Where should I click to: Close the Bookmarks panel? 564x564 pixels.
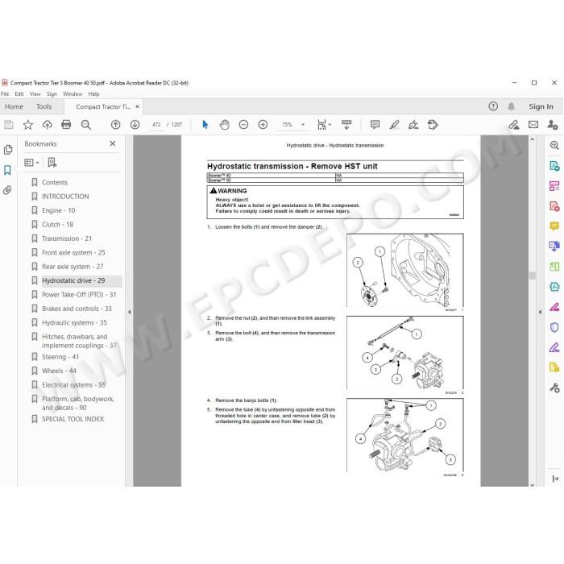click(113, 143)
